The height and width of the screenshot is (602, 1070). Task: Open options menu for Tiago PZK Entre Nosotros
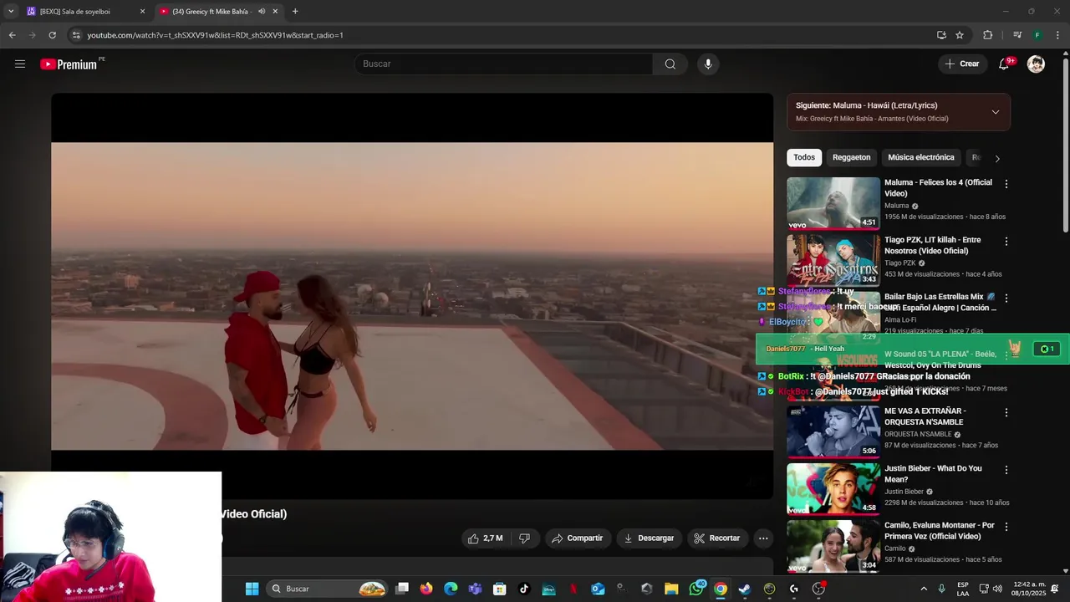pyautogui.click(x=1006, y=241)
